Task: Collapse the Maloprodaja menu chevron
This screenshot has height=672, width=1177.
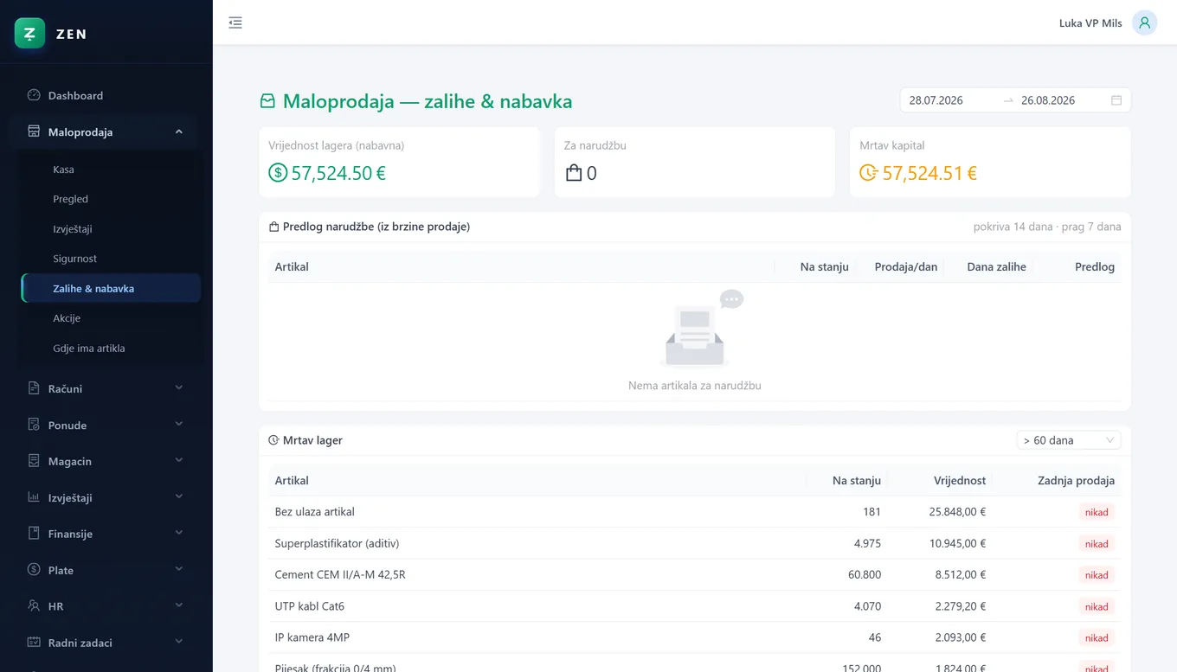Action: [179, 131]
